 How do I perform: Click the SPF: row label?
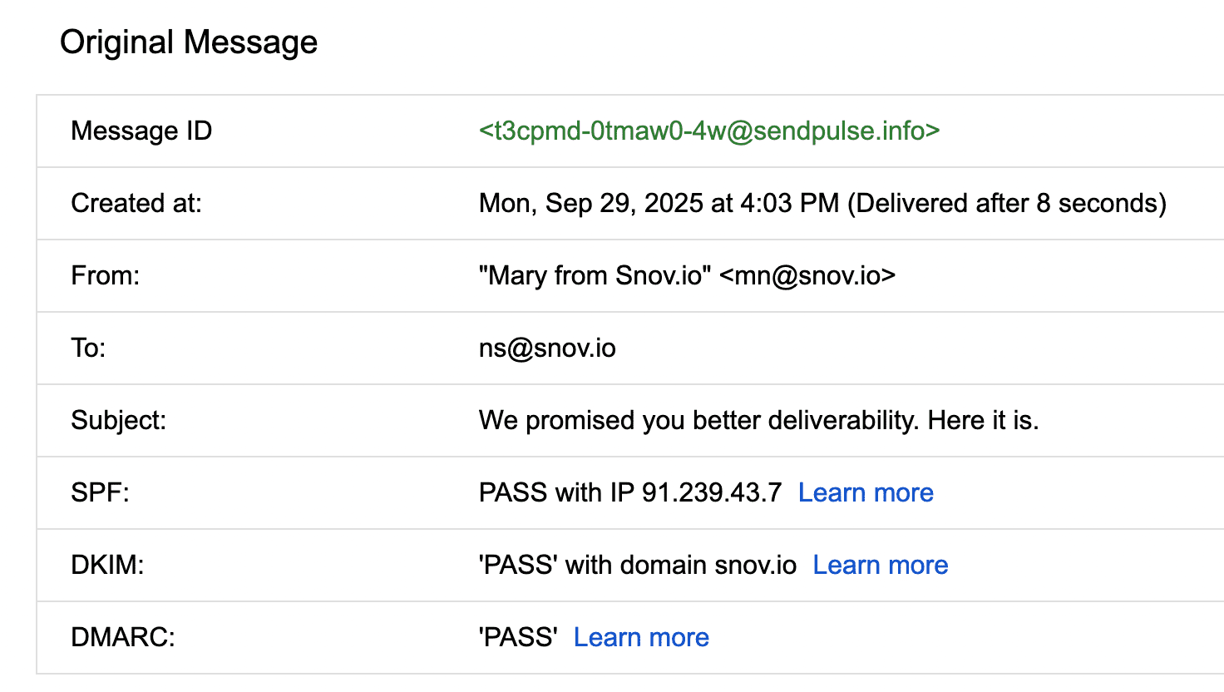point(100,492)
